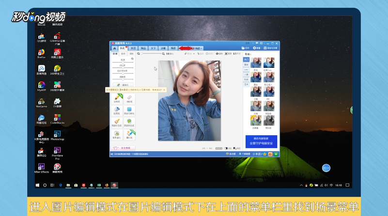Select the 背景虚化 background blur tool
This screenshot has height=216, width=388.
117,135
